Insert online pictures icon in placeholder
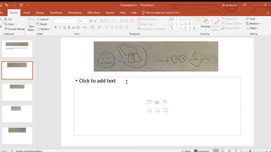Image resolution: width=271 pixels, height=152 pixels. 157,110
